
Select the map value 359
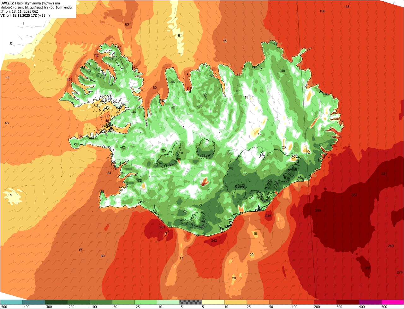pos(318,210)
